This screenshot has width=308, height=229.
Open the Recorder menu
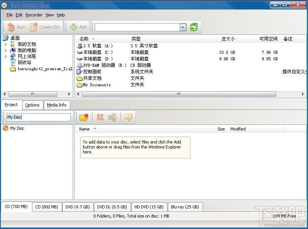tap(34, 15)
